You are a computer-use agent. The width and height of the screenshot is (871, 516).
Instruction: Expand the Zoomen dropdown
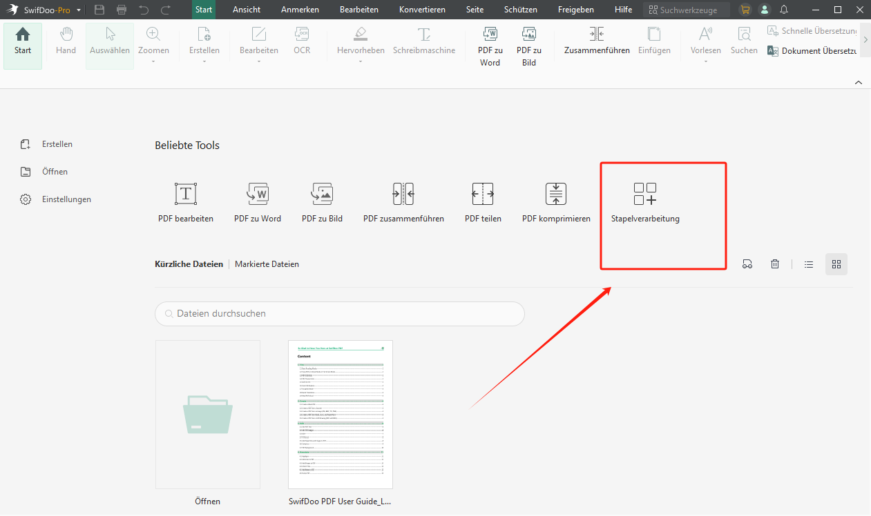coord(153,61)
